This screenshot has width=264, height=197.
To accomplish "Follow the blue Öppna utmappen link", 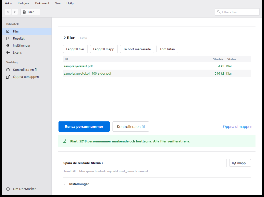I will 237,127.
